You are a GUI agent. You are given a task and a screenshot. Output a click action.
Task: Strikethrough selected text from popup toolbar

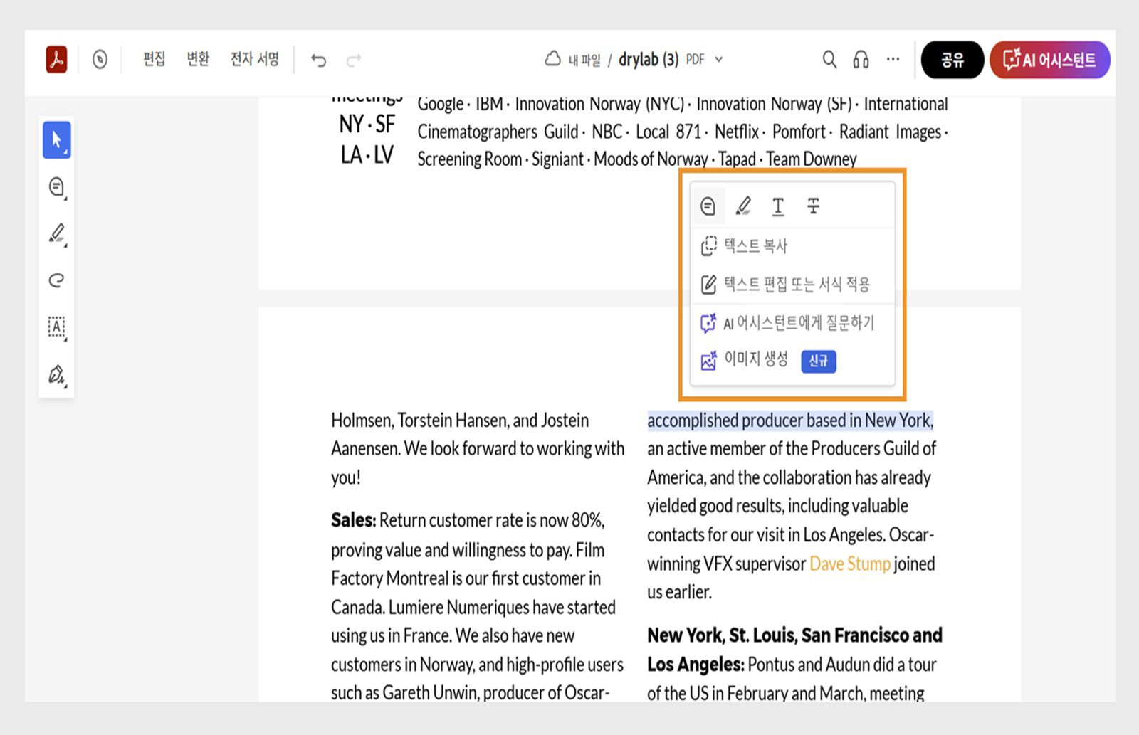point(813,206)
